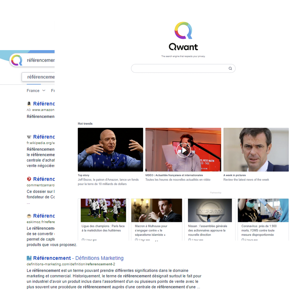
Task: Click Macron à Mulhouse headline text
Action: click(151, 230)
